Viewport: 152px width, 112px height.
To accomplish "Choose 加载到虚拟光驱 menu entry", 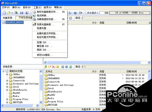I will pos(50,19).
